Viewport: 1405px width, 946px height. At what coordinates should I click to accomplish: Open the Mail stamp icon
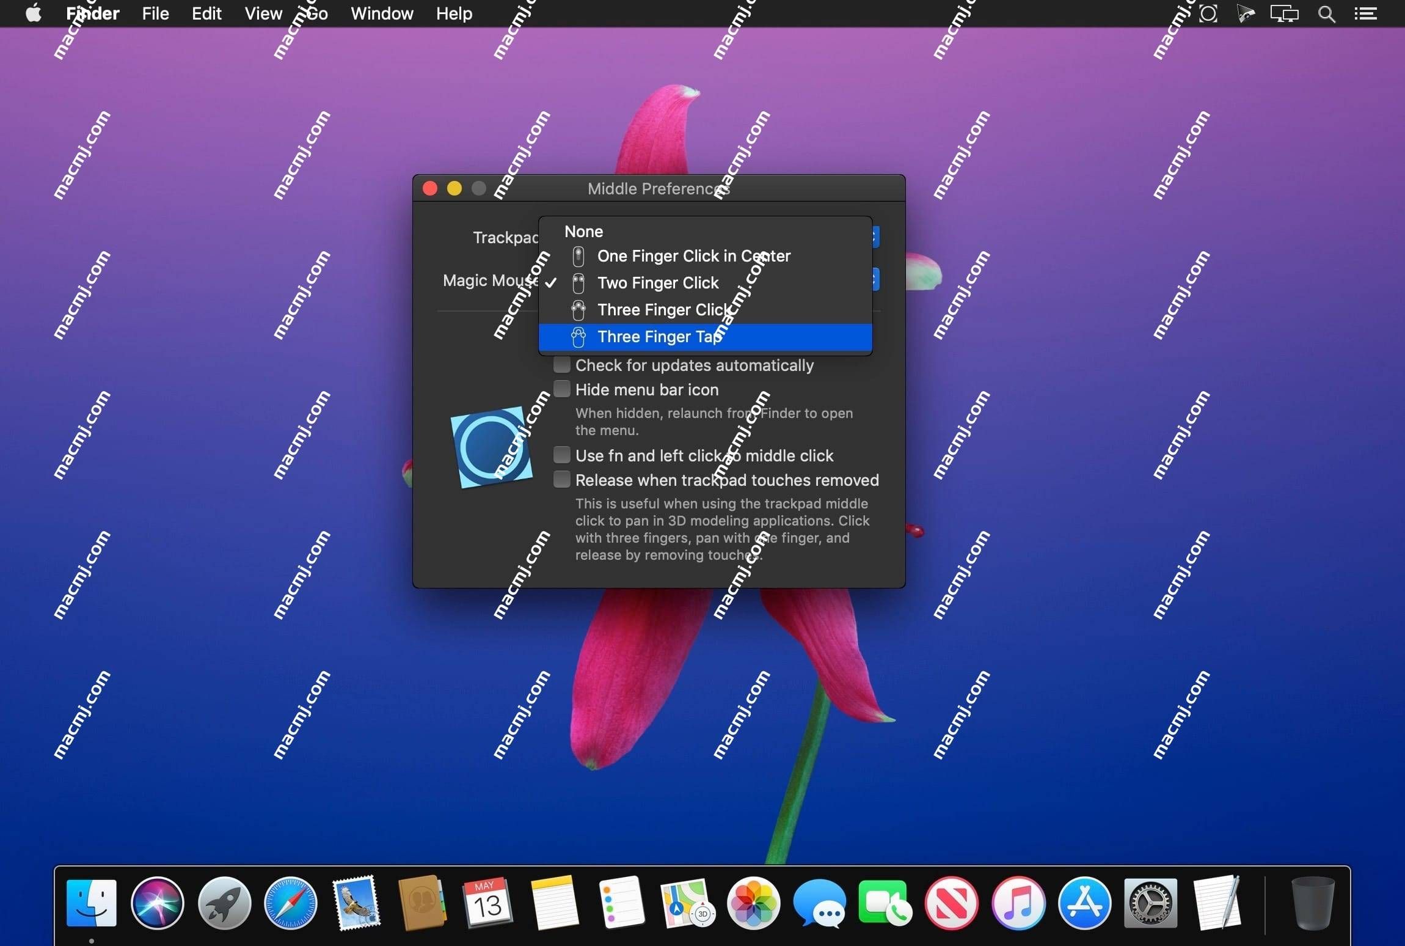point(356,903)
